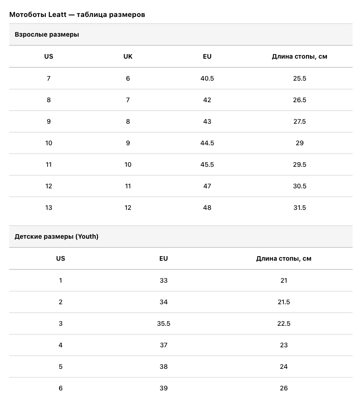359x411 pixels.
Task: Select the adult table EU column header
Action: click(x=207, y=56)
